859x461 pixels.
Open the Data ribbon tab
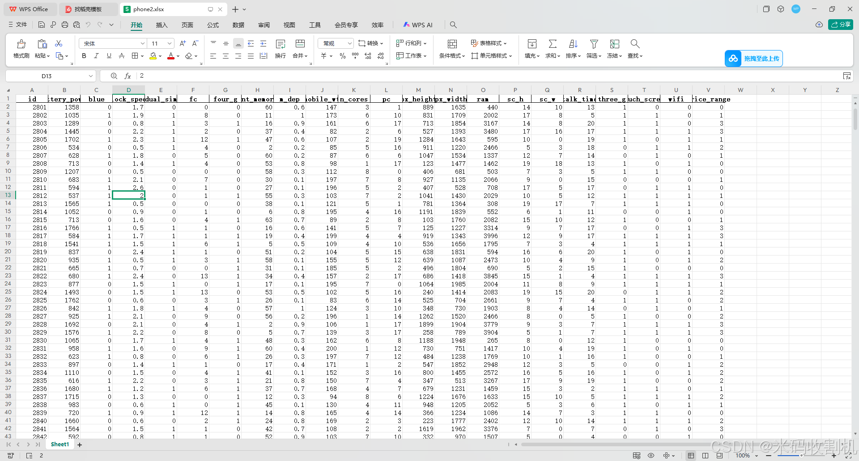[238, 25]
